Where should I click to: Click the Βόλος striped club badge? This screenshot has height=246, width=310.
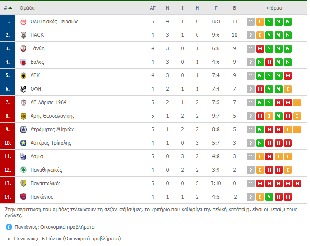point(23,62)
